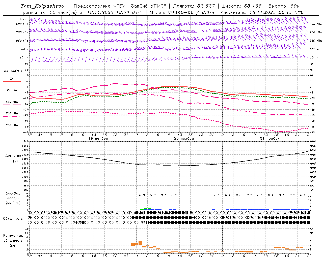323x258 pixels.
Task: Select the Высота: 69м text
Action: click(284, 6)
